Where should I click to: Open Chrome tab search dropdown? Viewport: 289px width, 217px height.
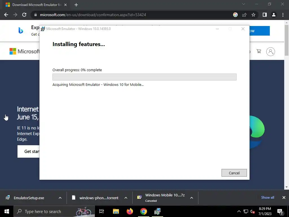pos(244,4)
